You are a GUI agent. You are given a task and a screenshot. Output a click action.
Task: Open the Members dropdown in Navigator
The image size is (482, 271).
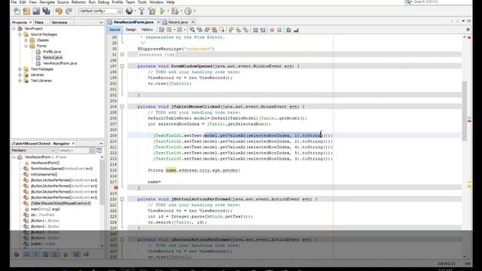pyautogui.click(x=33, y=151)
